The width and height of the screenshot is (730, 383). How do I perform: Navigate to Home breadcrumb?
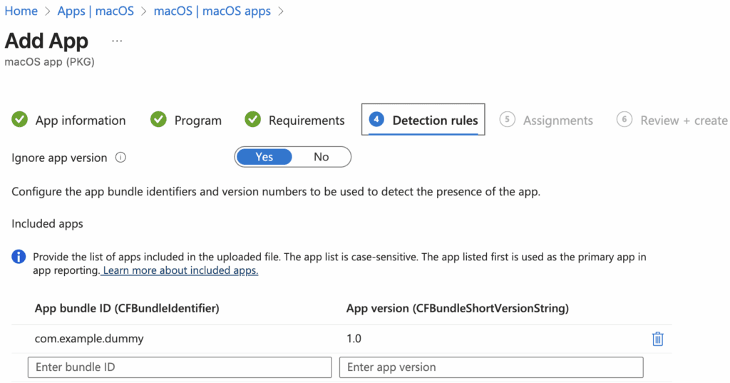pyautogui.click(x=21, y=11)
